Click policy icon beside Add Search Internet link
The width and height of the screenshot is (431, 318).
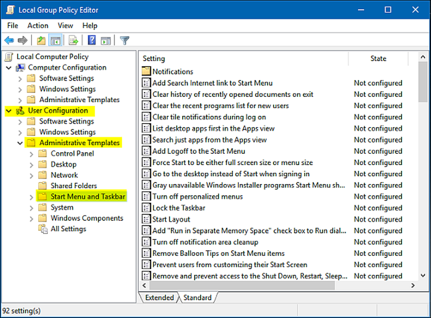(x=146, y=83)
